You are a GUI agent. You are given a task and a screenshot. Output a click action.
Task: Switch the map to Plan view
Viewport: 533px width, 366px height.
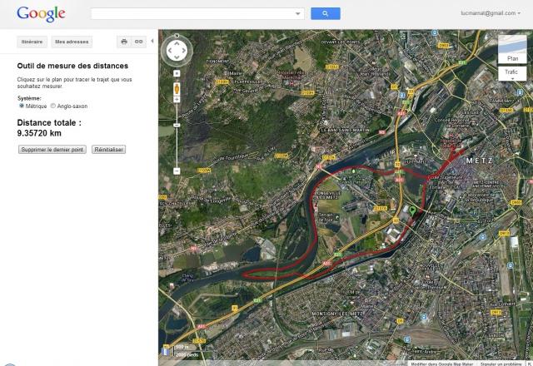pos(512,49)
